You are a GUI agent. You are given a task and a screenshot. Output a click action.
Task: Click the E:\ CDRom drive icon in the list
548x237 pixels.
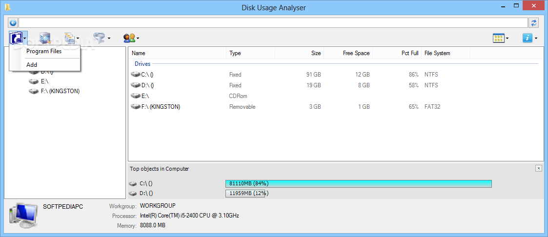pyautogui.click(x=136, y=96)
